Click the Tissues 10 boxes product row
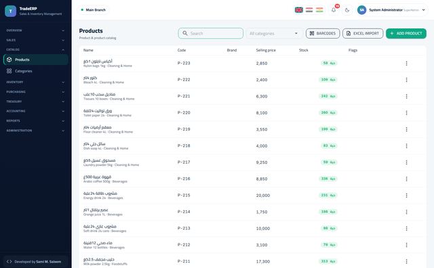 point(252,96)
